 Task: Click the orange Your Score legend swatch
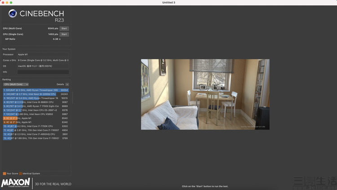4,174
